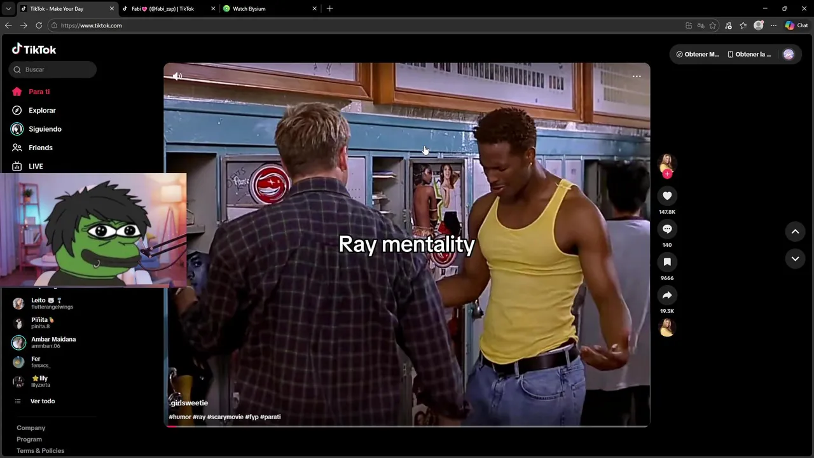Screen dimensions: 814x458
Task: Focus the Buscar search field
Action: click(53, 69)
